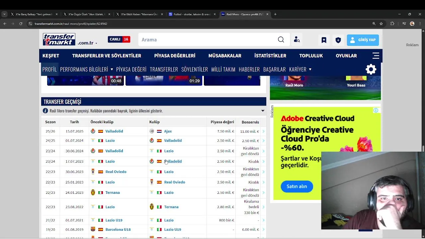Open the .com.tr country dropdown

pos(87,43)
